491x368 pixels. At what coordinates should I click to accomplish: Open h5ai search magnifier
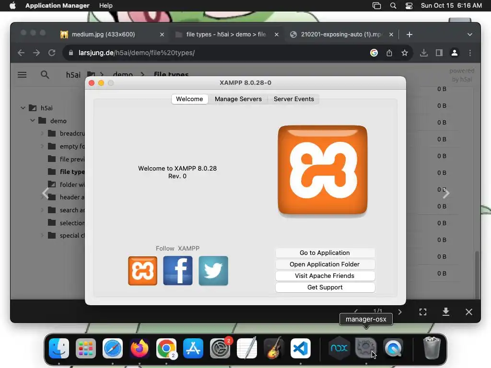coord(45,75)
